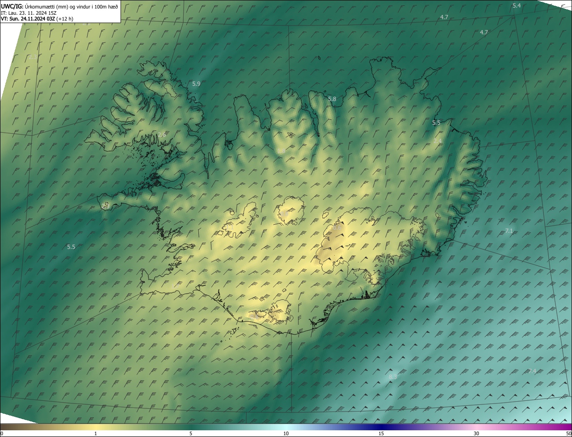Click the '0' tick label on colorbar

click(x=2, y=434)
